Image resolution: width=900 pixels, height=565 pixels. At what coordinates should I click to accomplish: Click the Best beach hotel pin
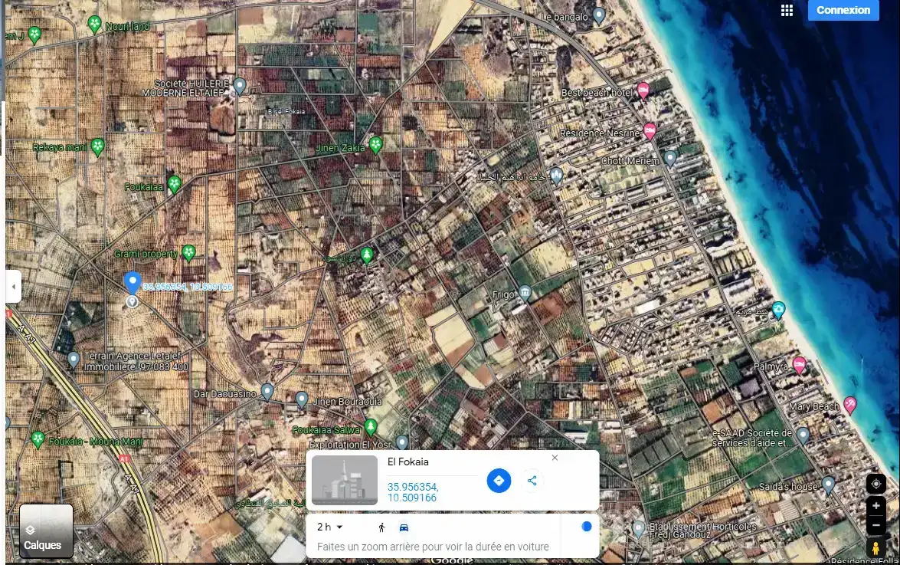click(x=643, y=90)
